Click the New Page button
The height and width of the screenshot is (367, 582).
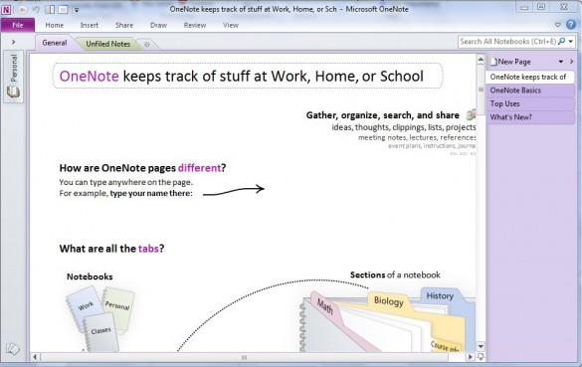click(x=510, y=62)
